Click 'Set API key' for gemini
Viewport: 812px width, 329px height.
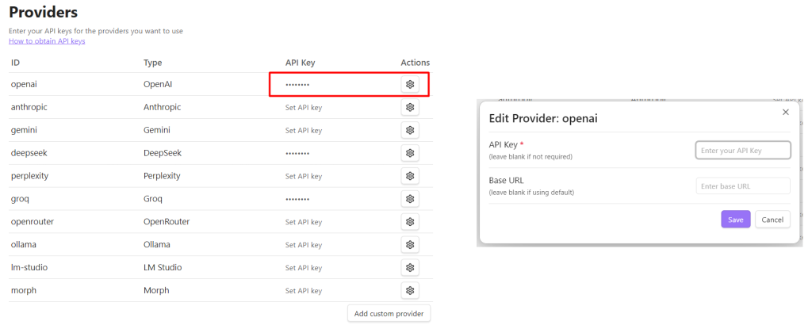pyautogui.click(x=304, y=131)
